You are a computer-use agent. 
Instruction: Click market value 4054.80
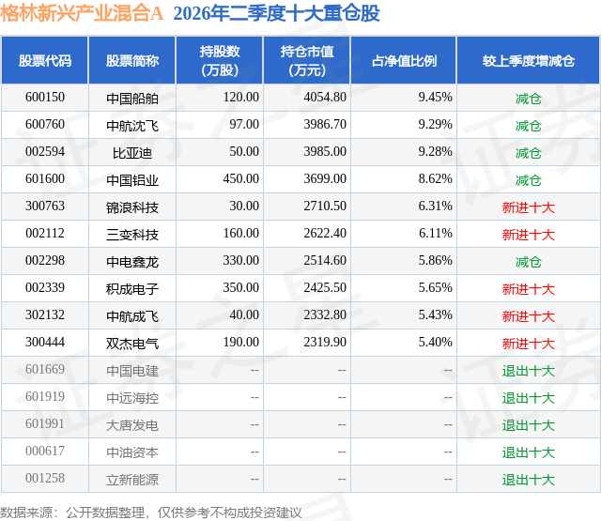pyautogui.click(x=325, y=98)
